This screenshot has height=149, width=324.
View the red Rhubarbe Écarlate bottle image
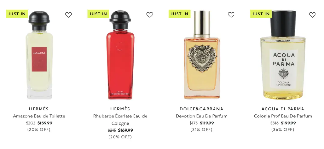[120, 55]
